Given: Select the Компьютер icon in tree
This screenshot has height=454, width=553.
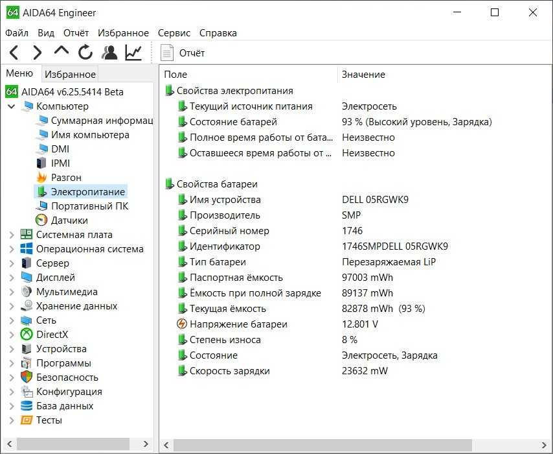Looking at the screenshot, I should click(27, 106).
